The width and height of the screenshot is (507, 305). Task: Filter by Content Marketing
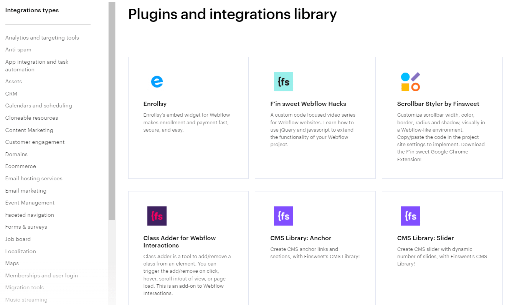point(29,130)
